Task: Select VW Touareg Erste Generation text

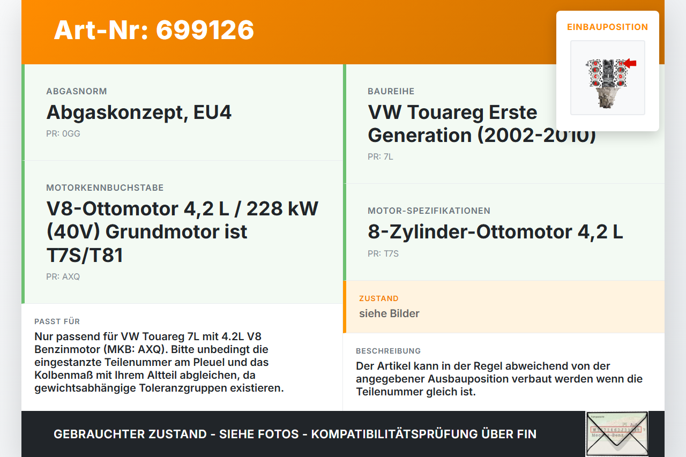Action: click(482, 124)
